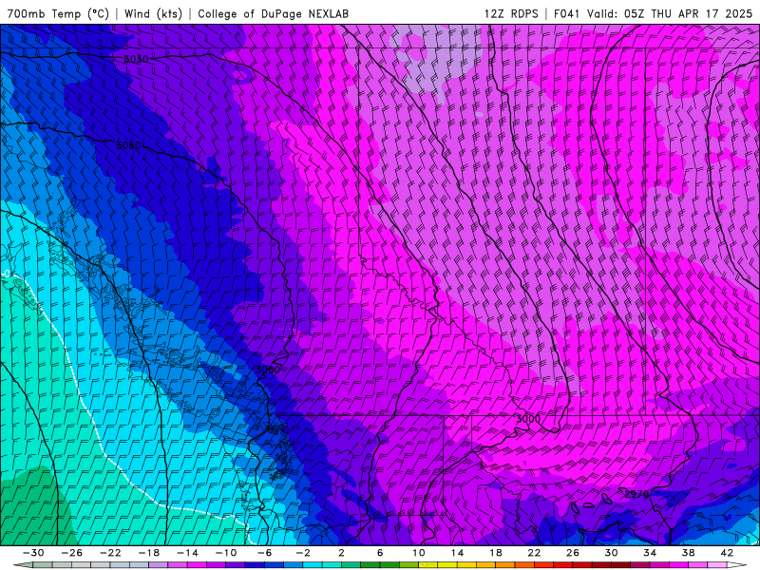The height and width of the screenshot is (570, 760).
Task: Click the '-30' value on color scale
Action: 33,553
